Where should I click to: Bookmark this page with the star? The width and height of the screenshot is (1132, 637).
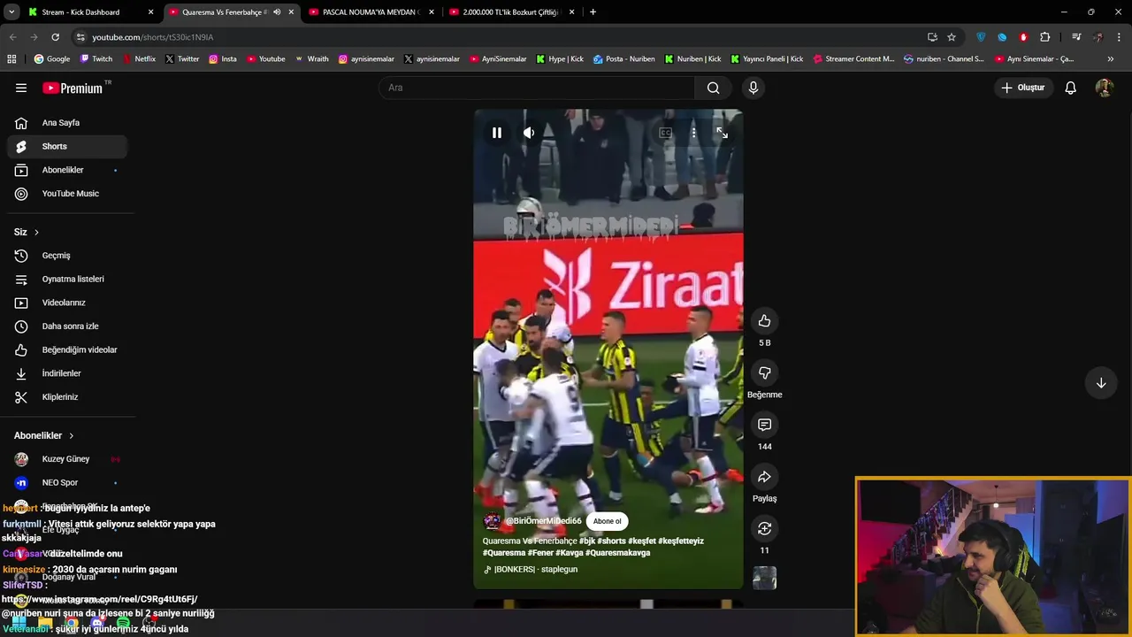click(x=952, y=37)
